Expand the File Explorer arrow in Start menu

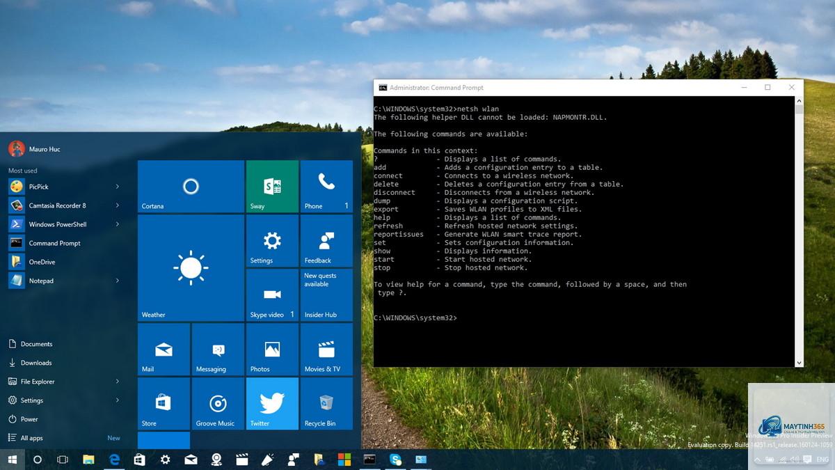point(117,382)
